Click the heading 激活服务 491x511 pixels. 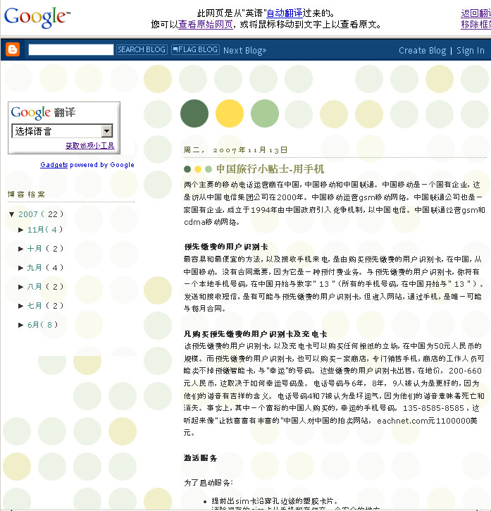coord(200,458)
